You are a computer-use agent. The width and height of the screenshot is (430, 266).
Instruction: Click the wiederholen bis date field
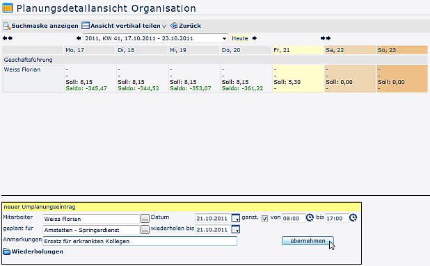213,230
